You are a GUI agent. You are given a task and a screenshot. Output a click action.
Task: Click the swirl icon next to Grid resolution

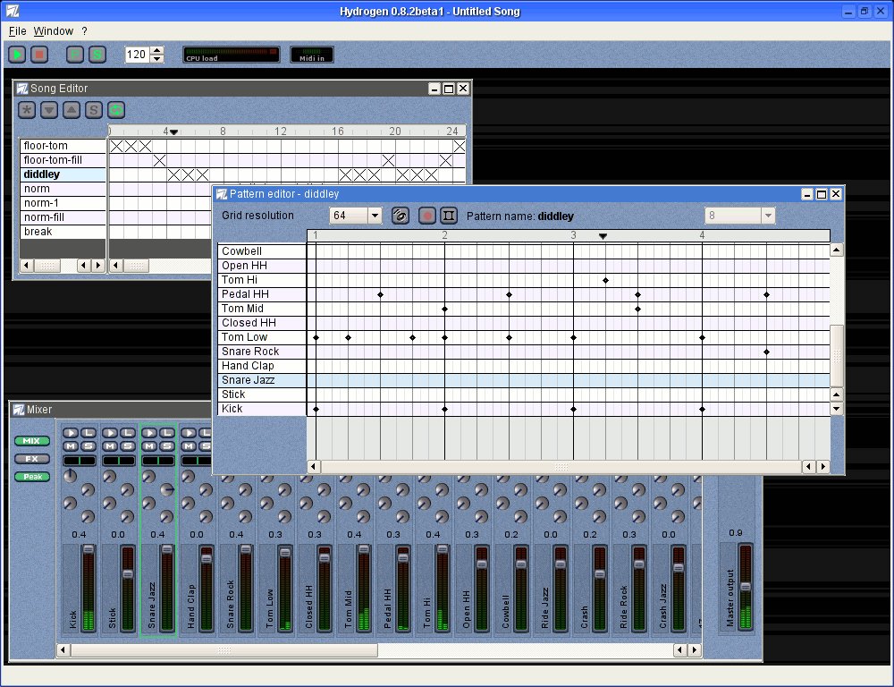tap(401, 216)
